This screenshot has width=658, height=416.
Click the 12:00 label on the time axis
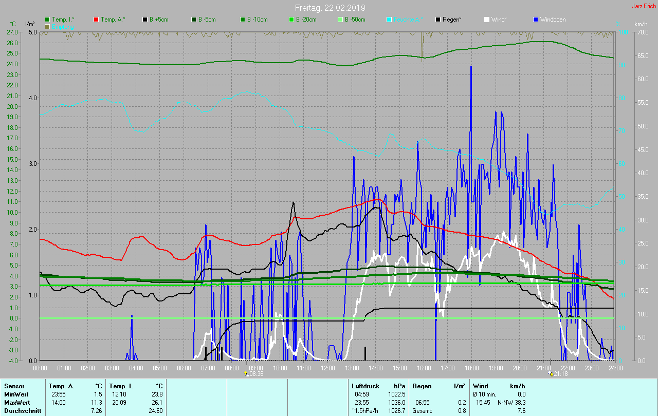coord(328,368)
